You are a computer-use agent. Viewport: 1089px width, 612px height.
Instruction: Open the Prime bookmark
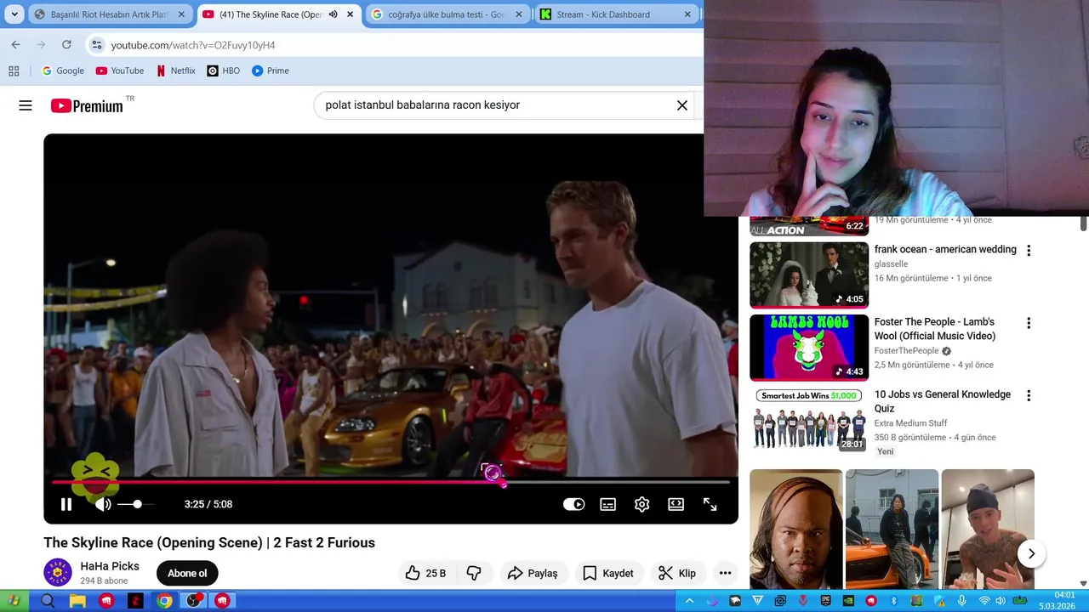pyautogui.click(x=271, y=71)
